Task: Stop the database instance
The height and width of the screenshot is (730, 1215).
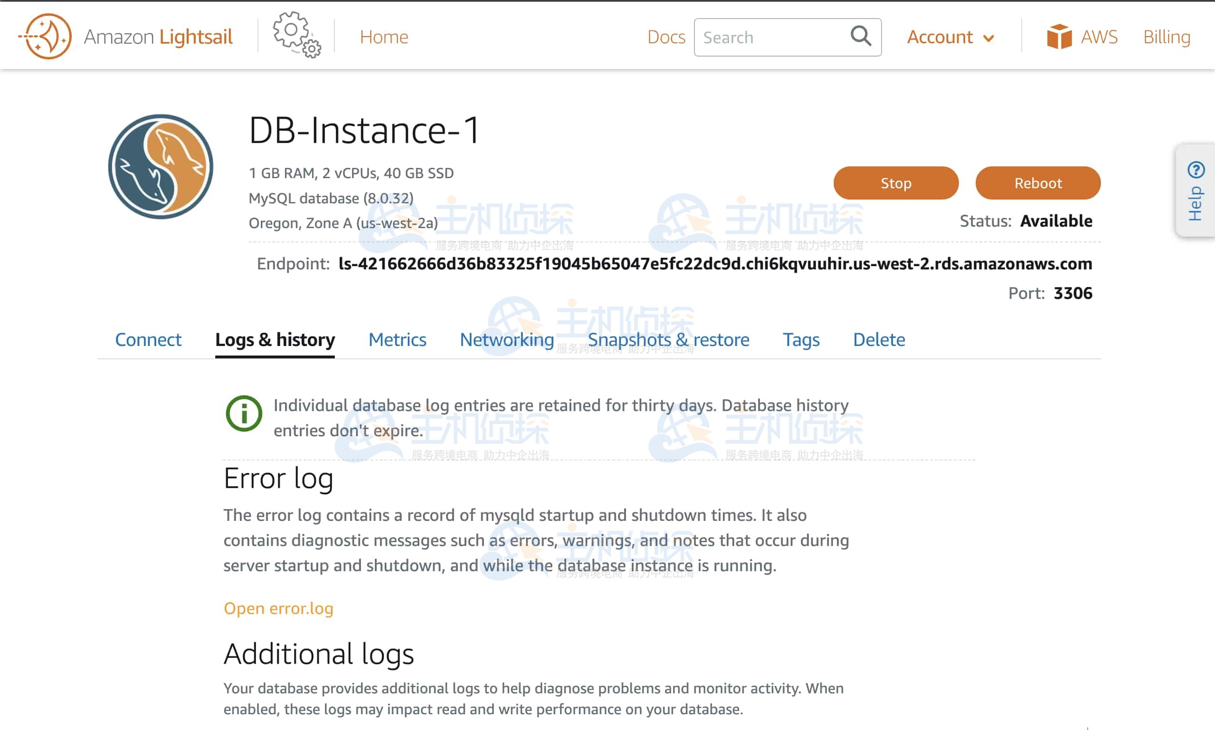Action: click(x=895, y=183)
